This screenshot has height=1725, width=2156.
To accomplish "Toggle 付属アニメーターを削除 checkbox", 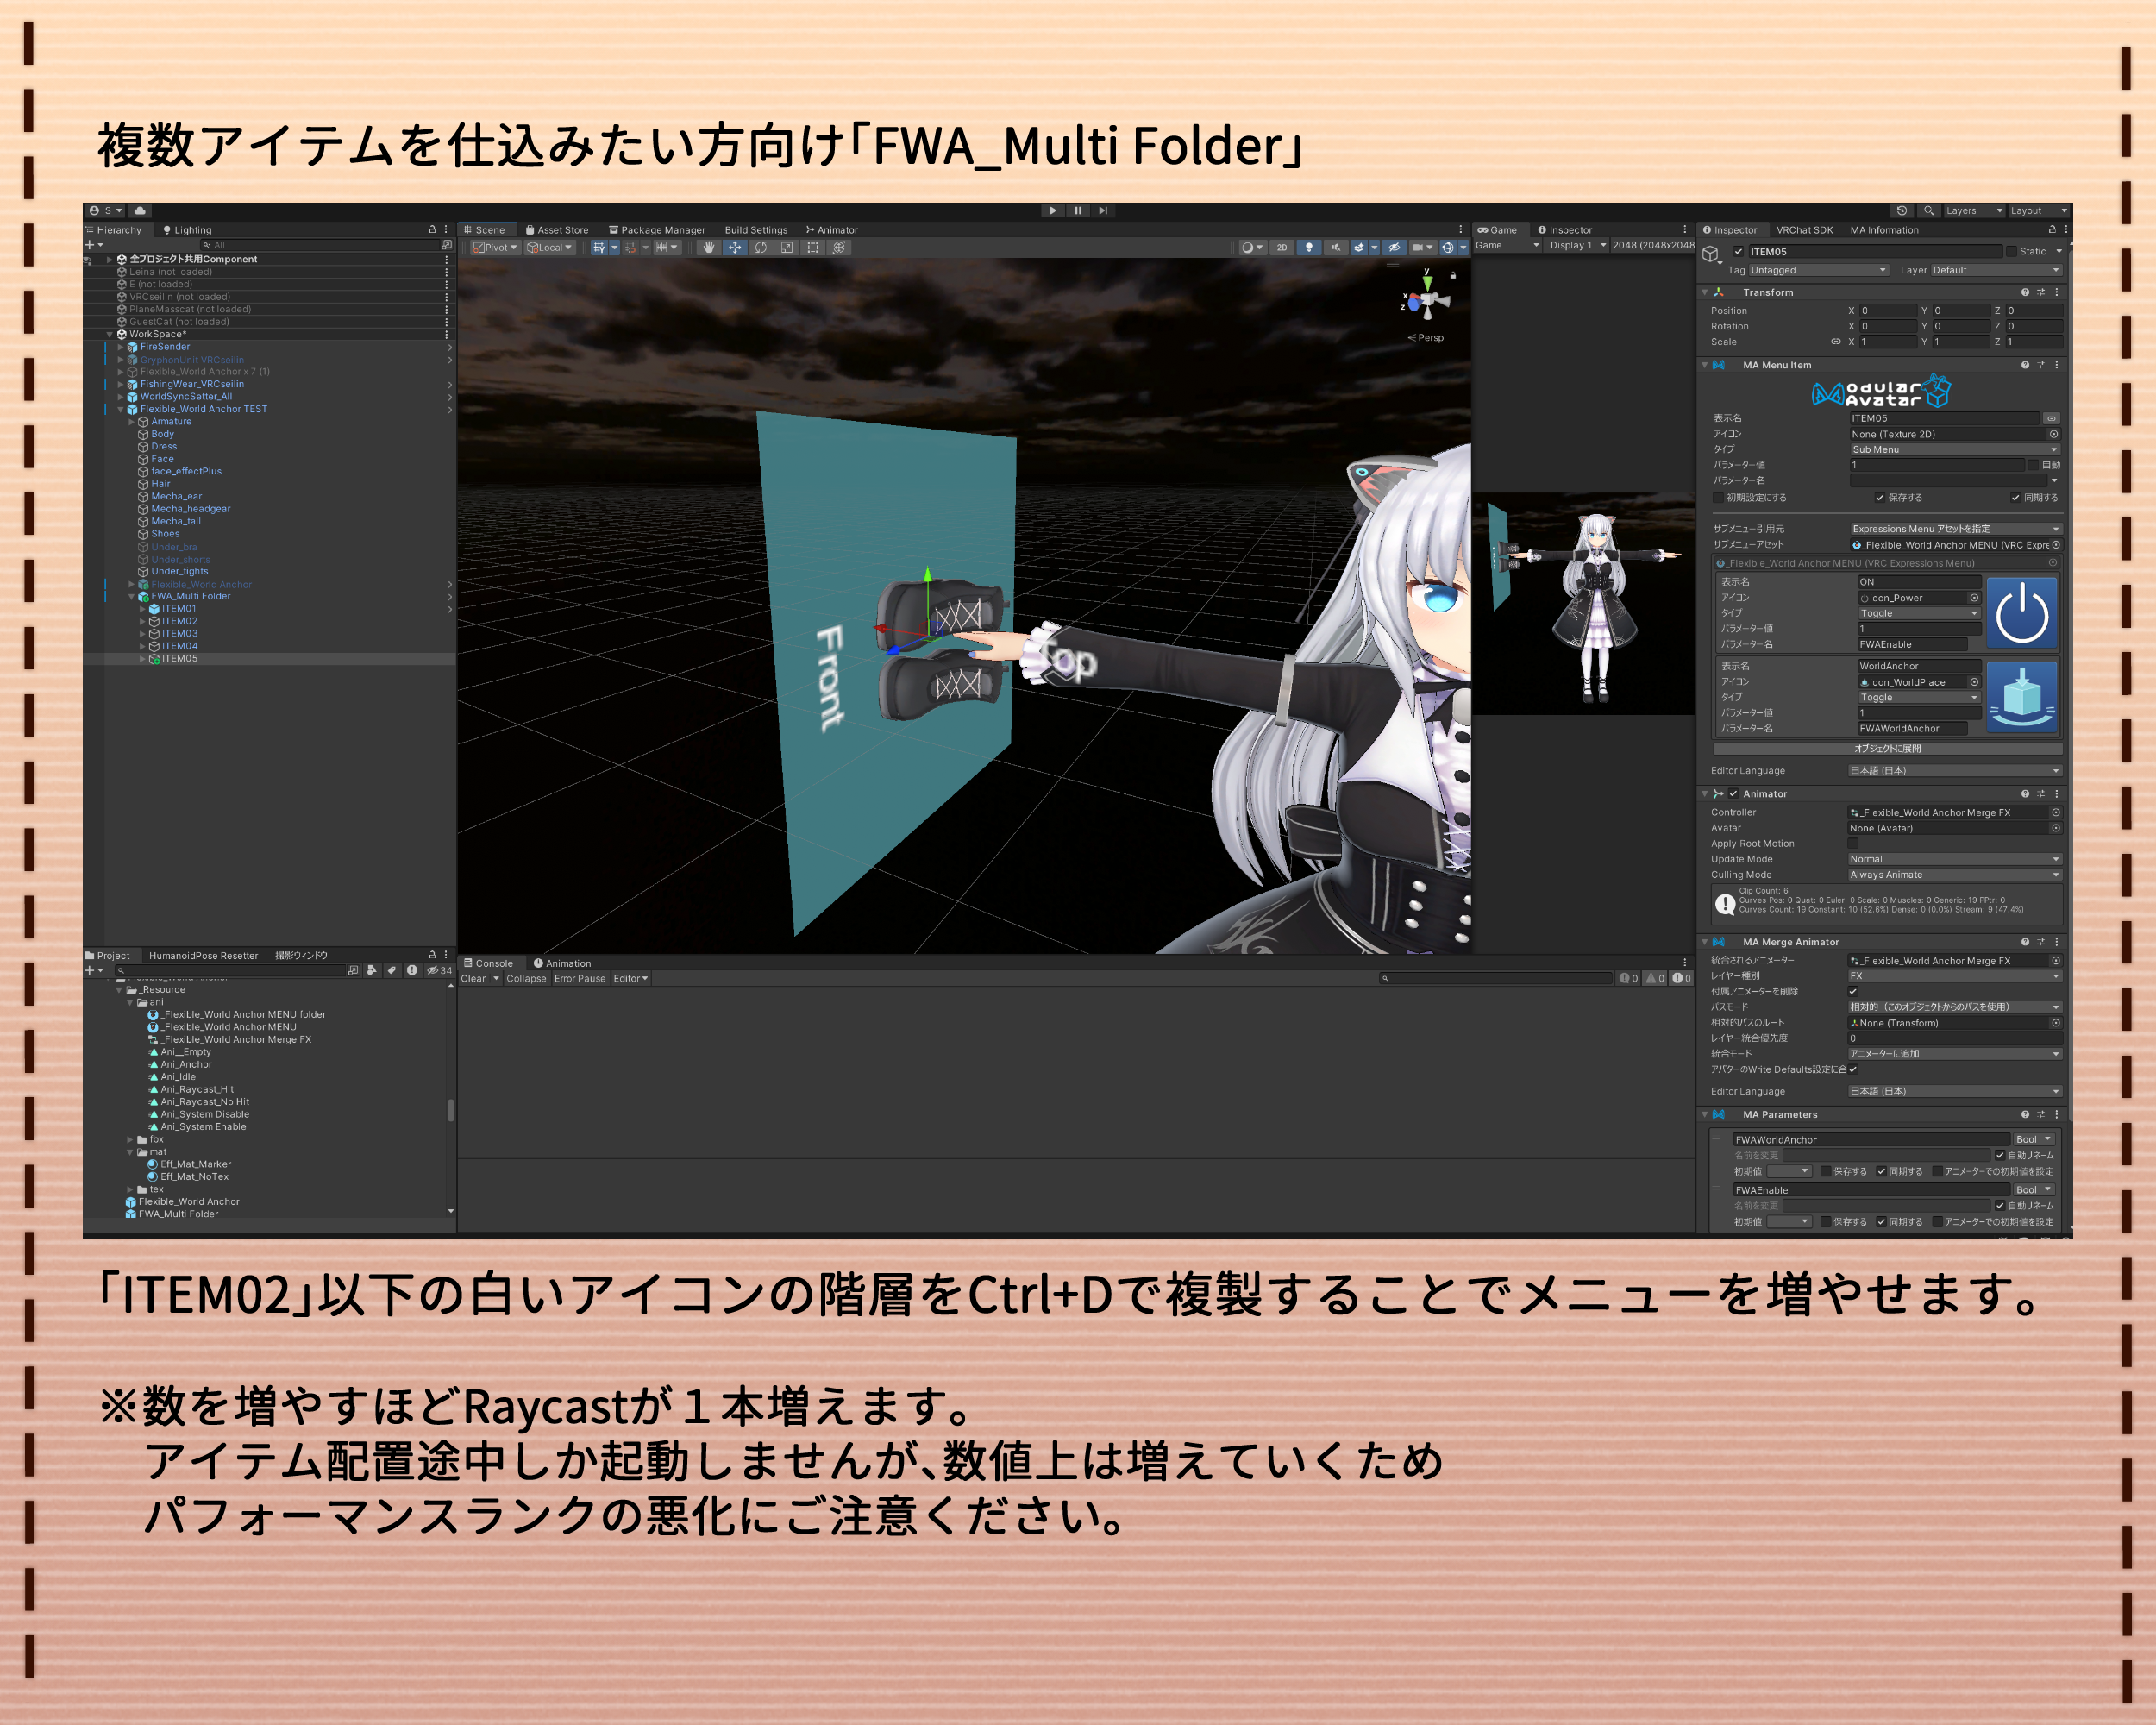I will tap(1853, 991).
